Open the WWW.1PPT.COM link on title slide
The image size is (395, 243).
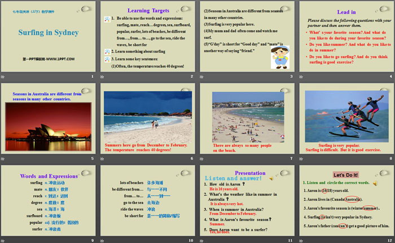[49, 59]
